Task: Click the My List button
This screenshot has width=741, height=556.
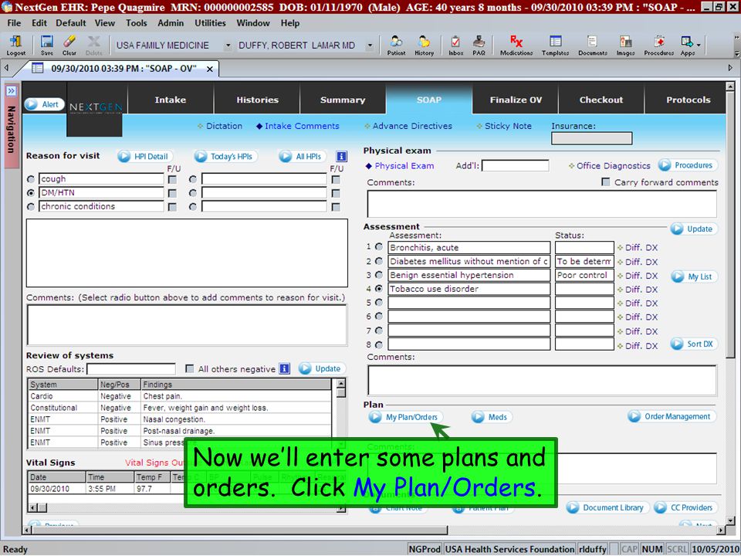Action: (694, 276)
